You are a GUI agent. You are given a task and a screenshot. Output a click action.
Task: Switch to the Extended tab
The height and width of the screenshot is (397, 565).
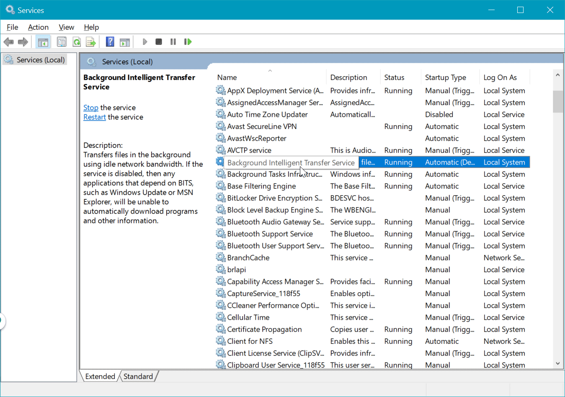pyautogui.click(x=99, y=376)
